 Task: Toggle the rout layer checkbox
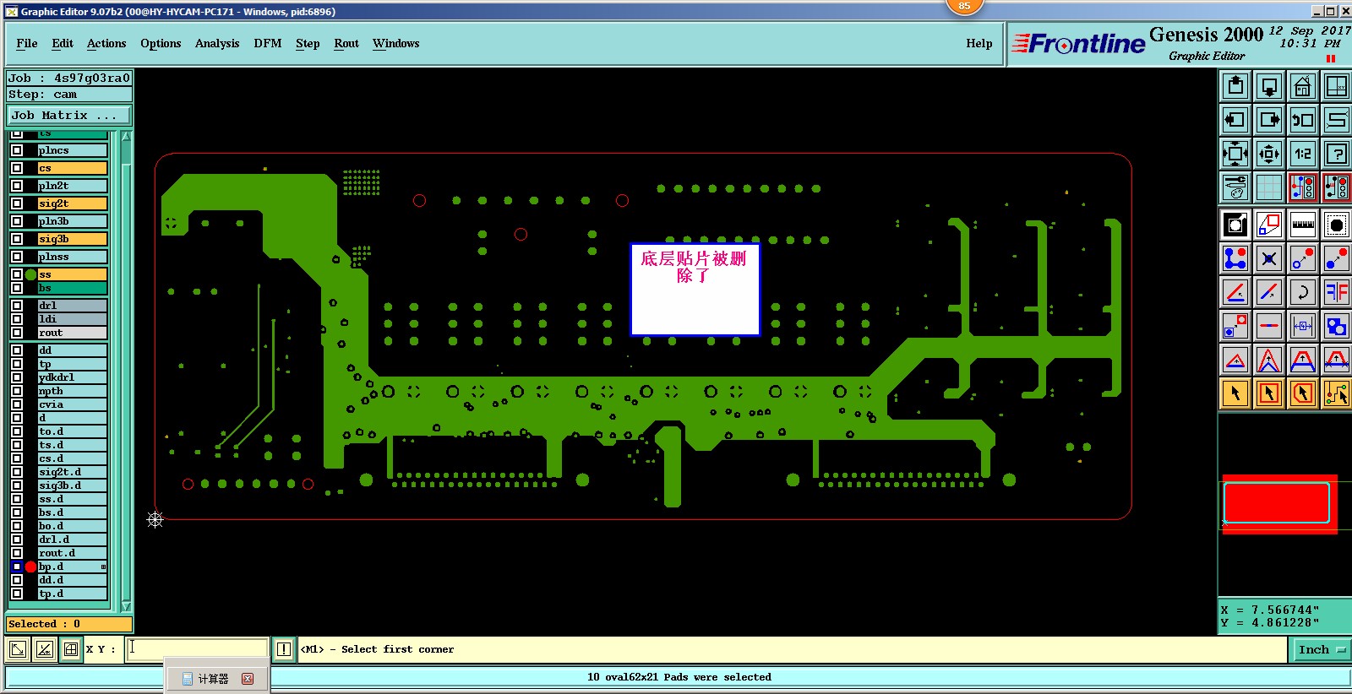coord(17,333)
